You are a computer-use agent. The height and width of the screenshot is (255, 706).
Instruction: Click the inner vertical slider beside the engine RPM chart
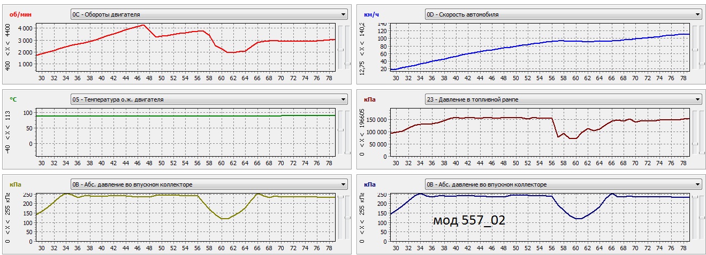tap(340, 47)
